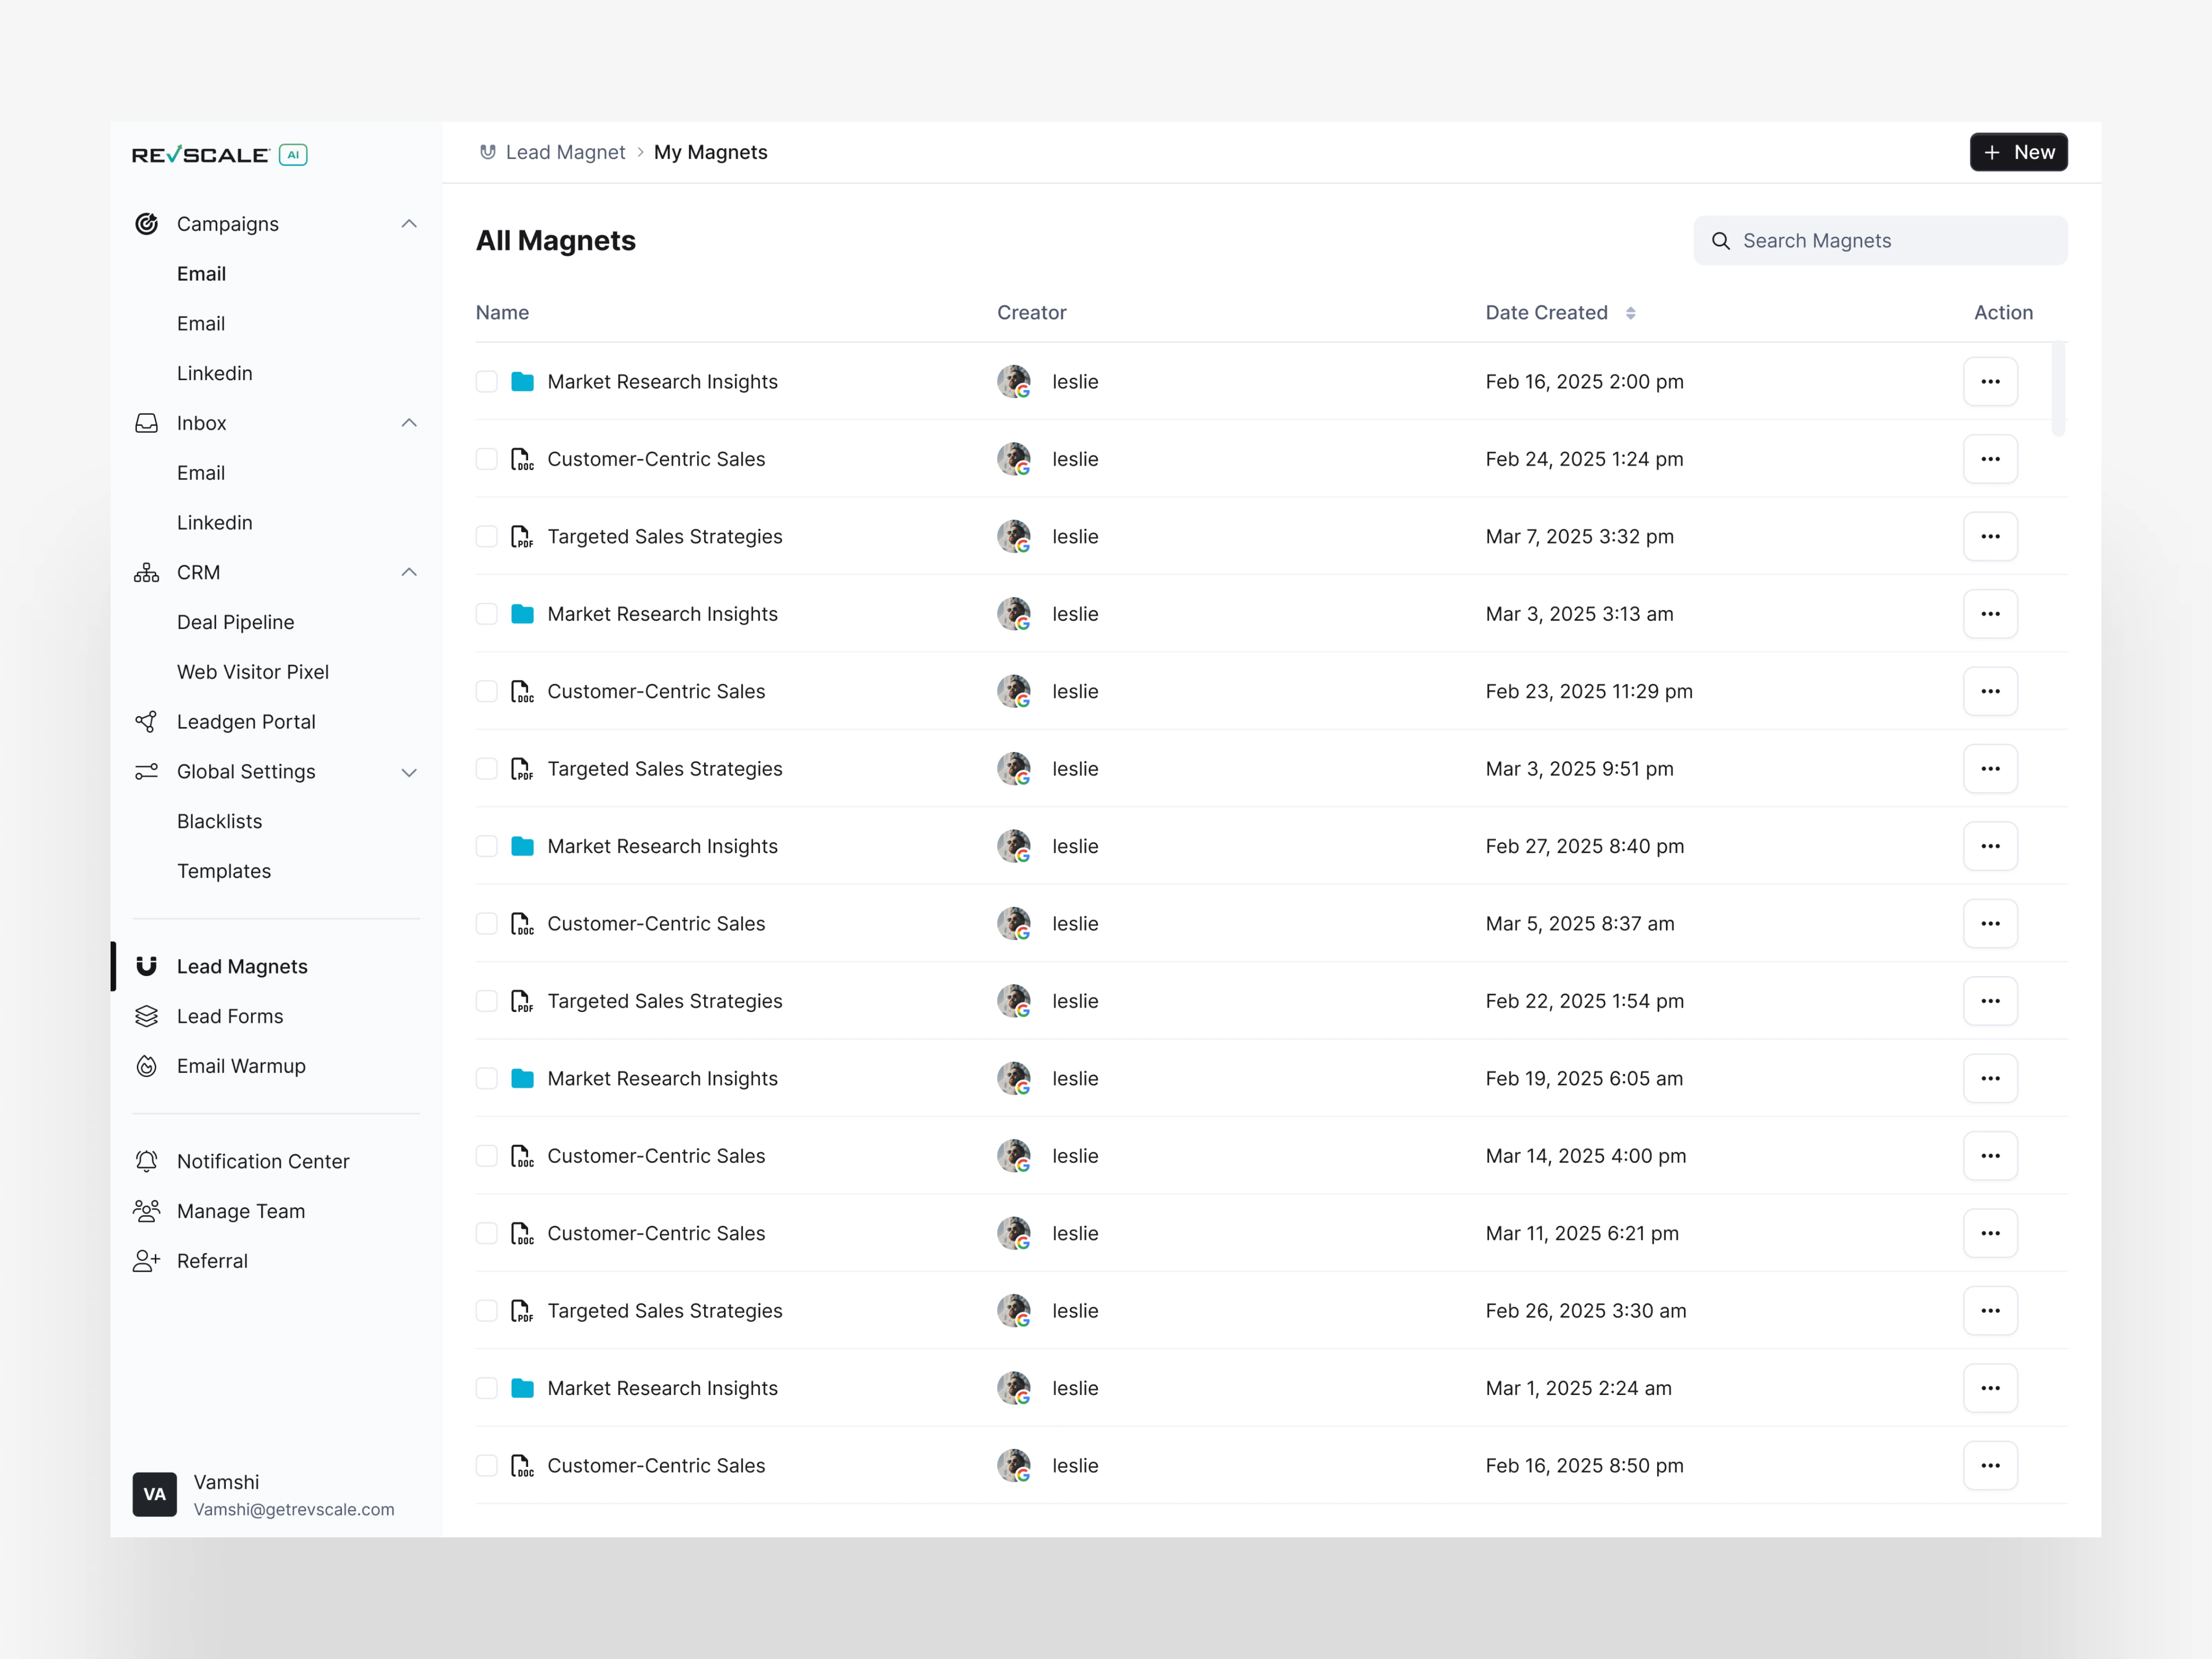2212x1659 pixels.
Task: Click PDF file icon for Mar 7 3:32 pm row
Action: [x=522, y=537]
